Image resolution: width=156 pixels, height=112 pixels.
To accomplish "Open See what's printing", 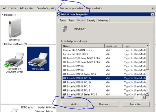I will click(47, 8).
